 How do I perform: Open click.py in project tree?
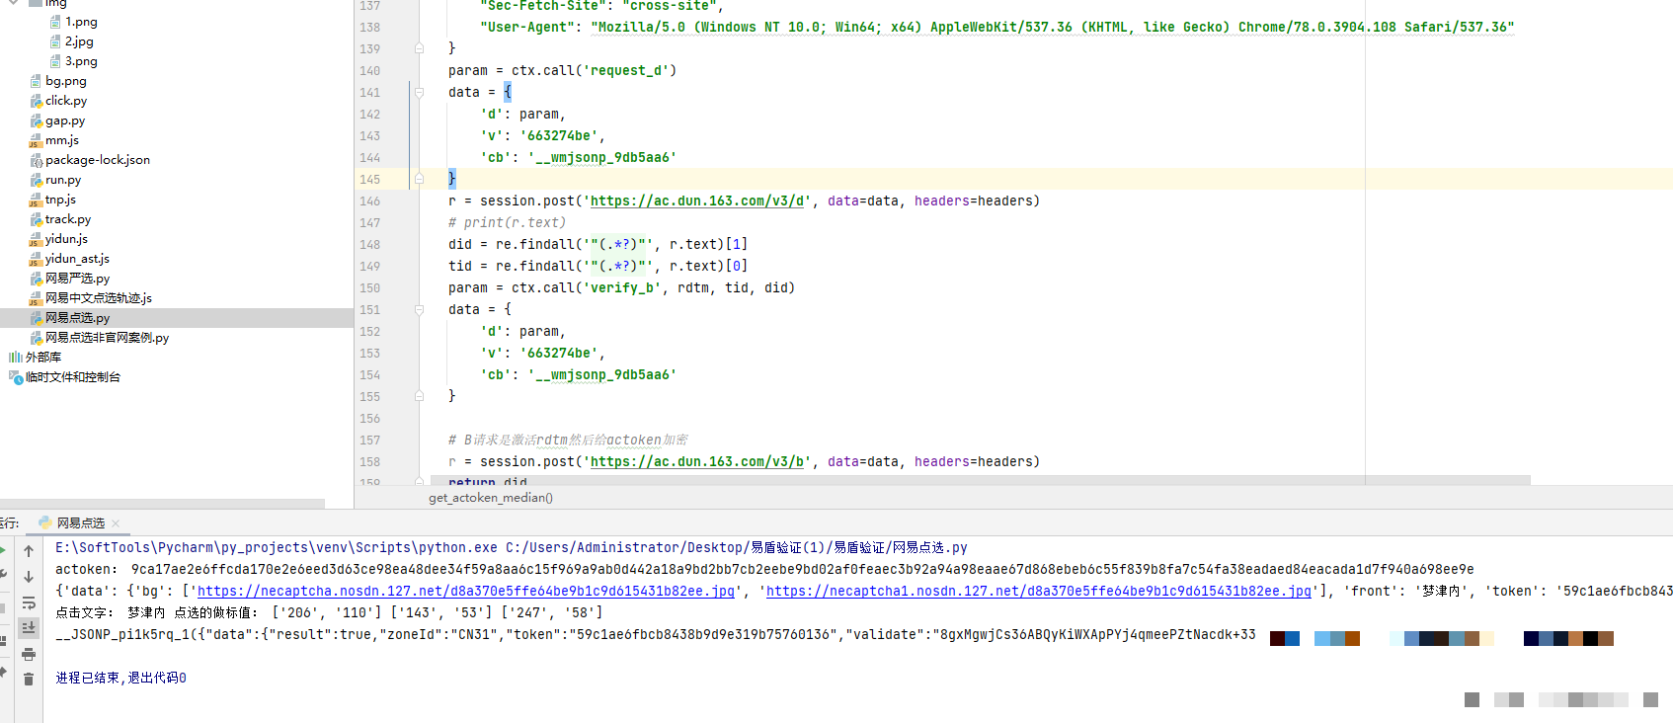65,101
